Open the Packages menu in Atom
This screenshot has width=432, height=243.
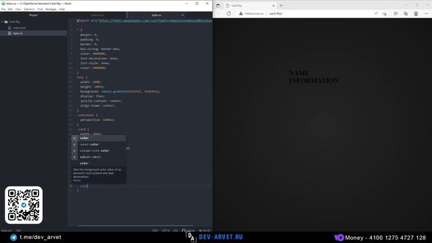click(x=51, y=9)
